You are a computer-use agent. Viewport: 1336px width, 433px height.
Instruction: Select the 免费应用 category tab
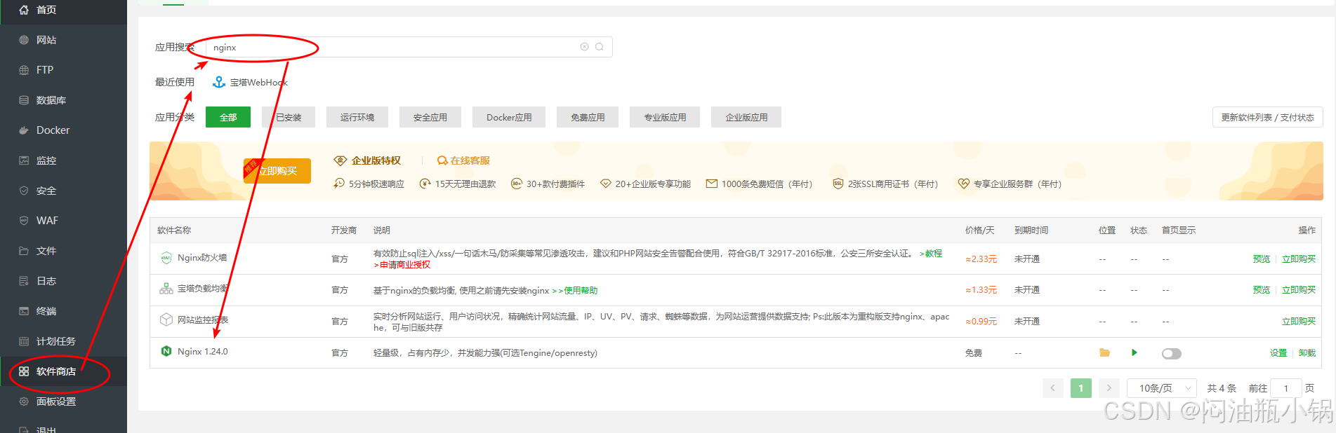588,118
